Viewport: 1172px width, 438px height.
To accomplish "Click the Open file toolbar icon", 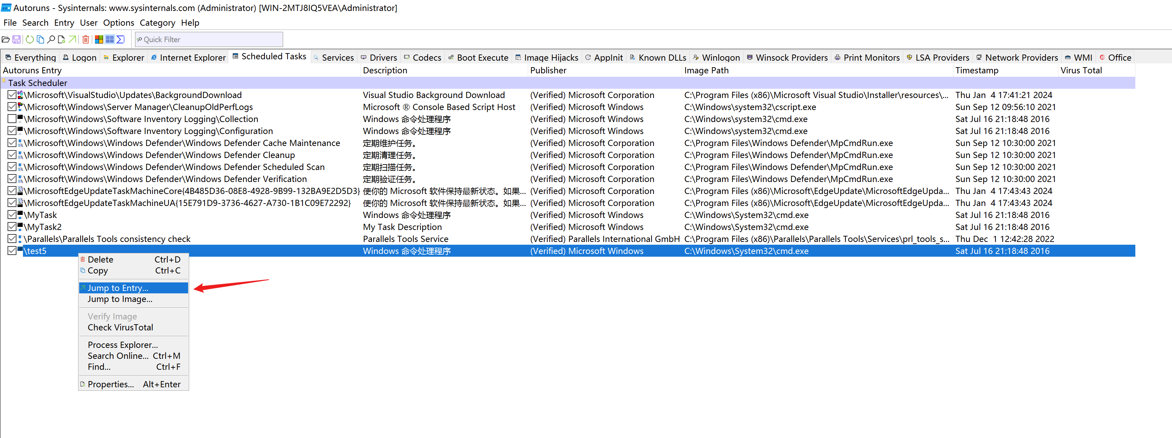I will tap(6, 39).
